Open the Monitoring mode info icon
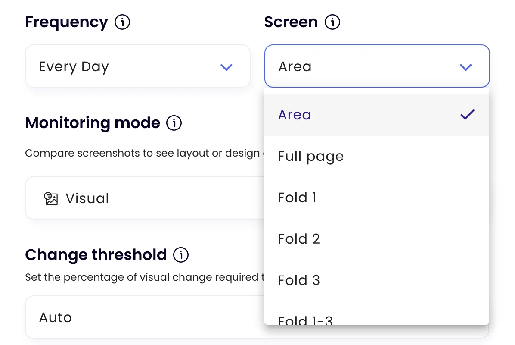The height and width of the screenshot is (345, 515). 174,123
